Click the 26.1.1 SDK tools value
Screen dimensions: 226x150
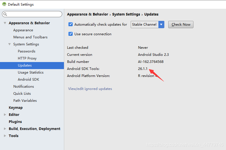pyautogui.click(x=143, y=69)
